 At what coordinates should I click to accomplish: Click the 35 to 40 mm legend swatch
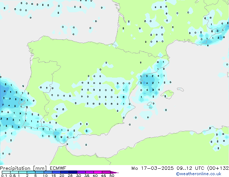pyautogui.click(x=89, y=172)
